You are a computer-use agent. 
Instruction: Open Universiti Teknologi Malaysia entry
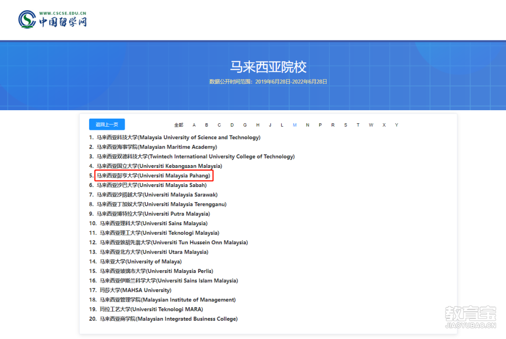tap(159, 233)
